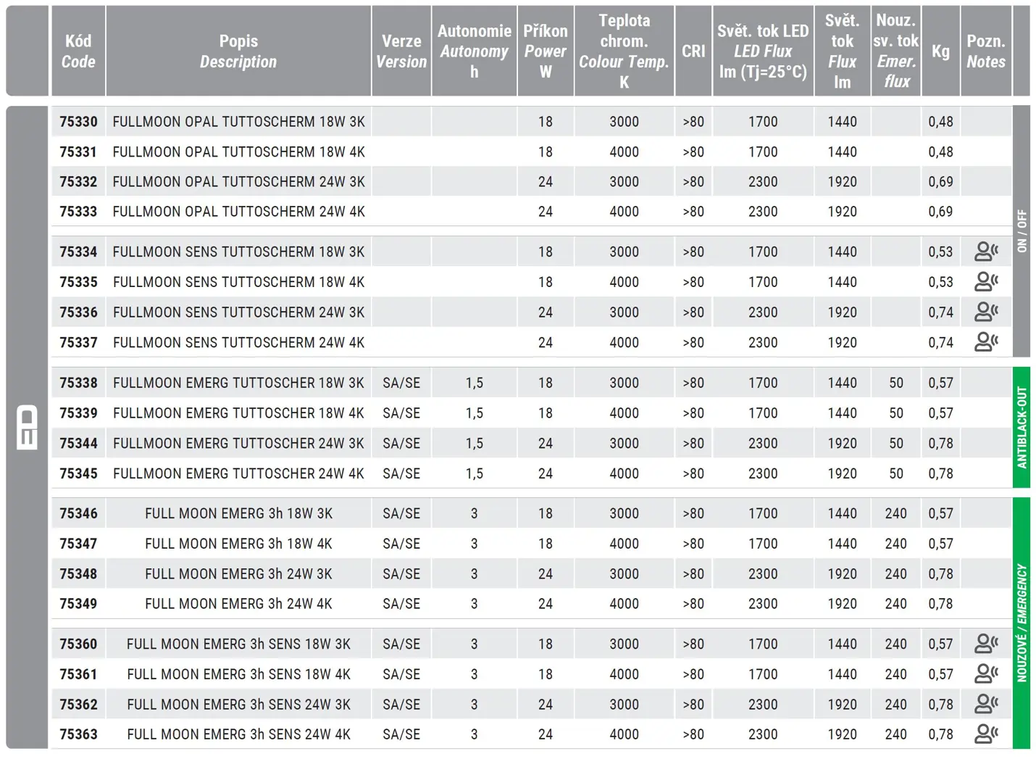Viewport: 1036px width, 759px height.
Task: Click the Teplota chrom. Colour Temp. header
Action: (624, 51)
